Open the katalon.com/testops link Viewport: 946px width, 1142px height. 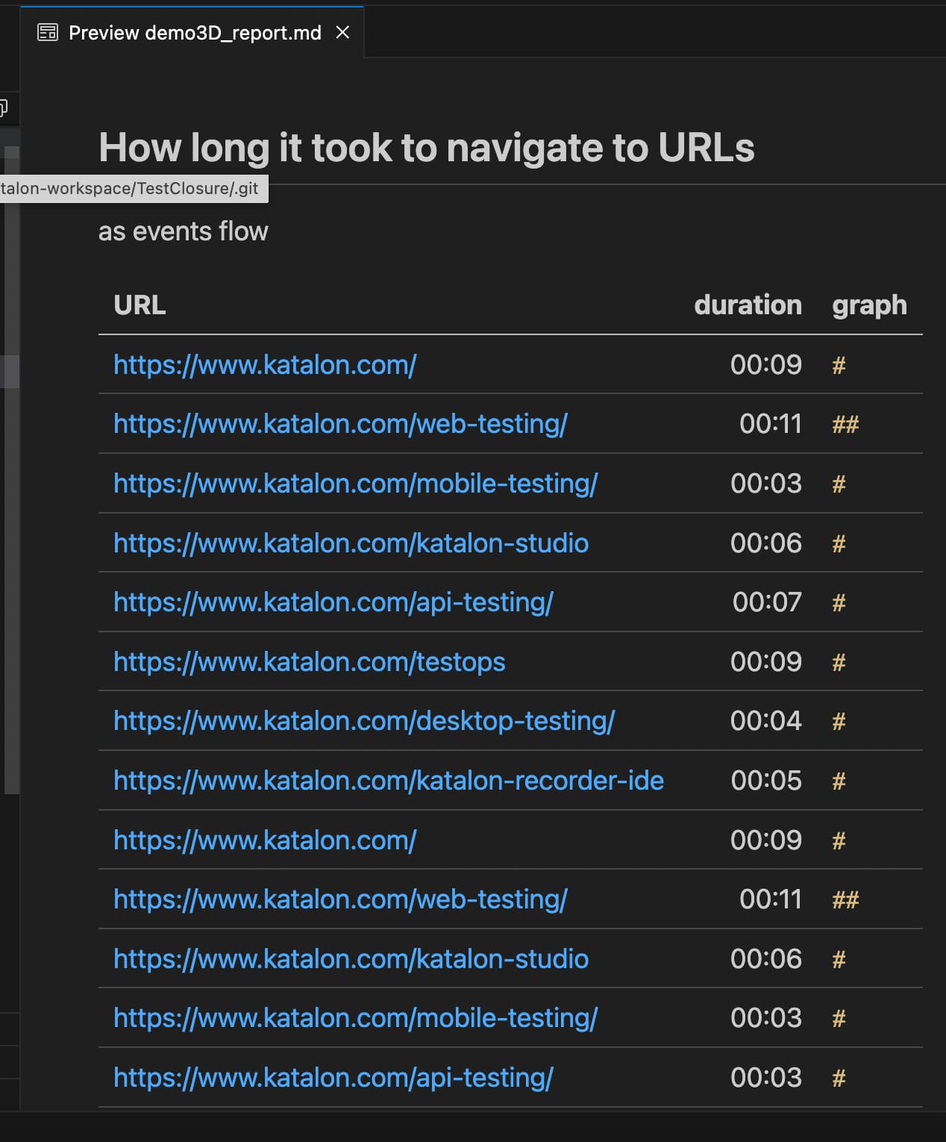309,662
